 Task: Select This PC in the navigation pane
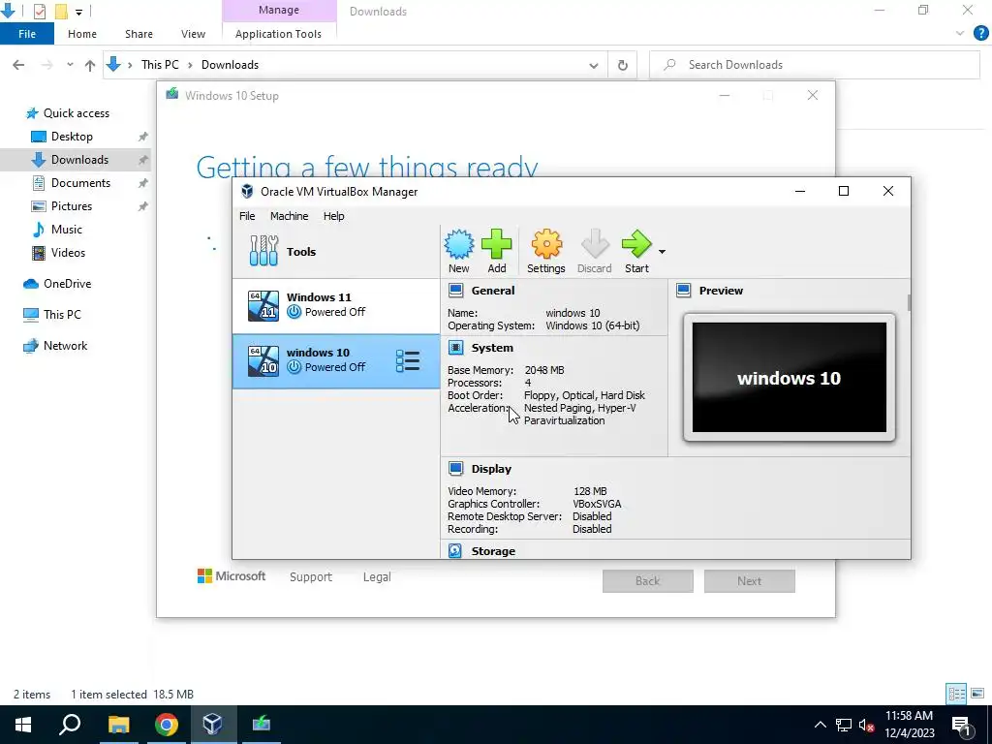pyautogui.click(x=62, y=315)
